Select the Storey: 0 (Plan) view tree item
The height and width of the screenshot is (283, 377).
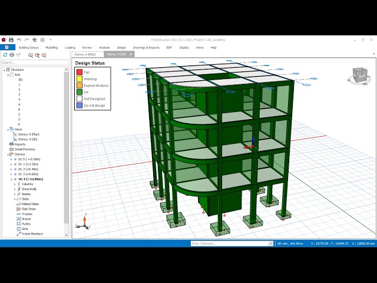point(26,134)
